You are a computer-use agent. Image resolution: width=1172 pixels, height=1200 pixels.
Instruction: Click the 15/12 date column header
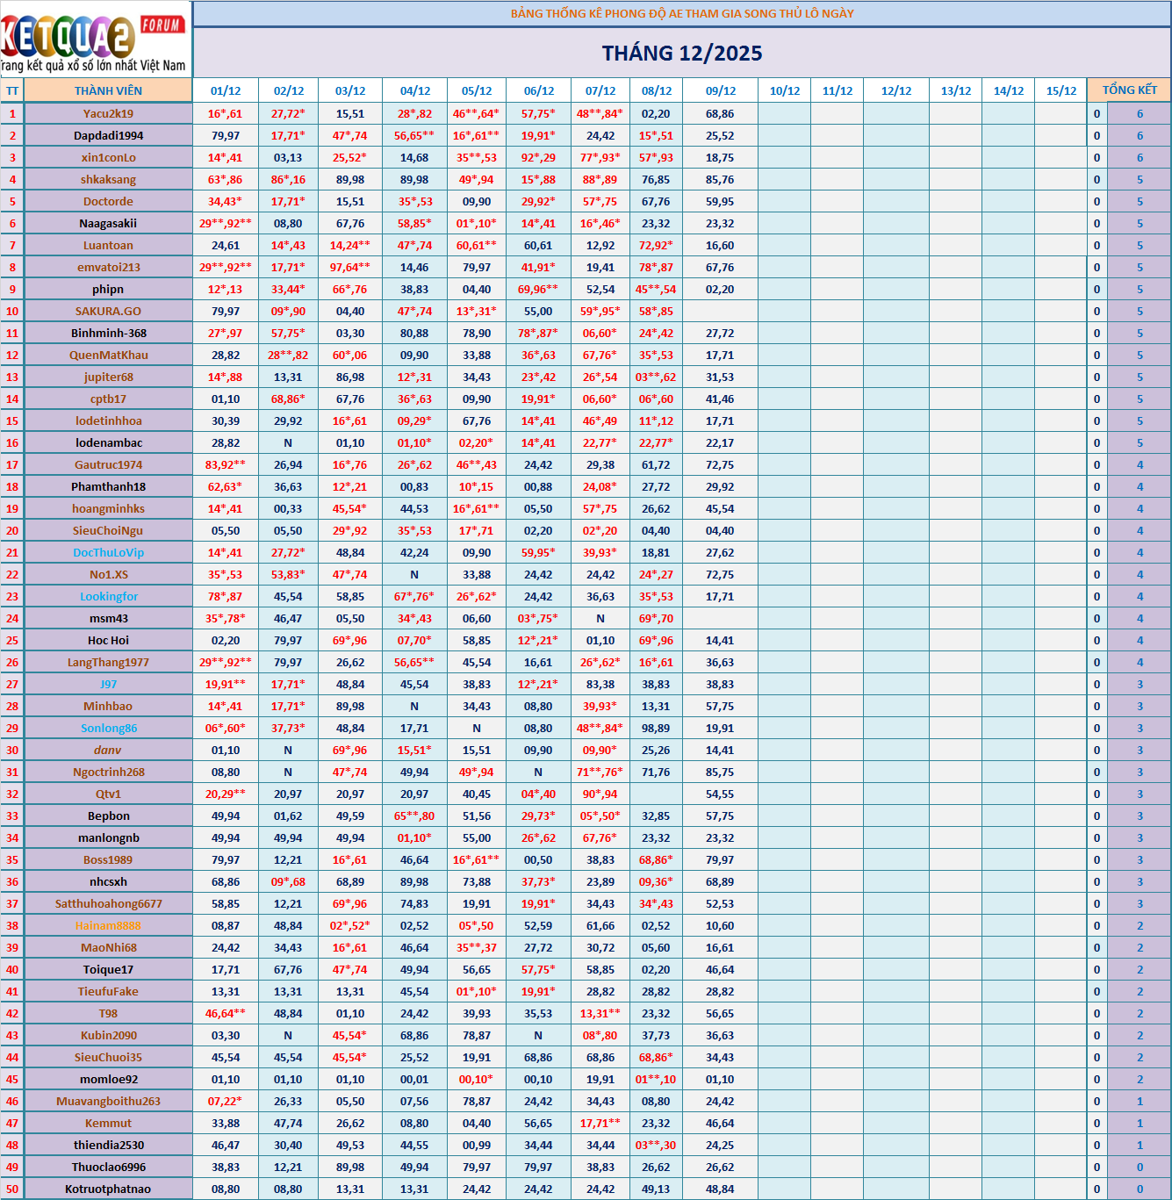pyautogui.click(x=1061, y=90)
